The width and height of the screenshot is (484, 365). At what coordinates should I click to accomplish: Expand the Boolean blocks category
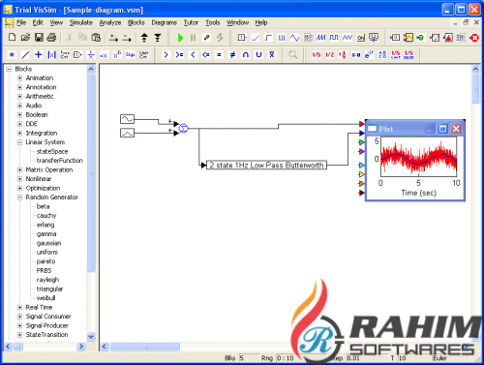19,115
